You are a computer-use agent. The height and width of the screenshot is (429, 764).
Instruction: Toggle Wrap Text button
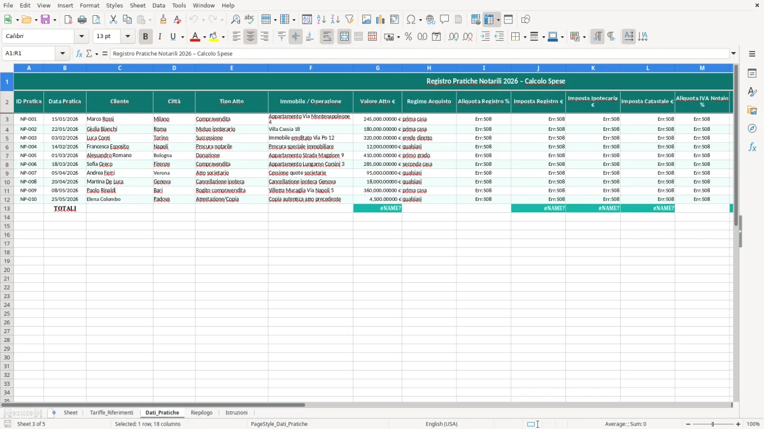click(x=327, y=37)
